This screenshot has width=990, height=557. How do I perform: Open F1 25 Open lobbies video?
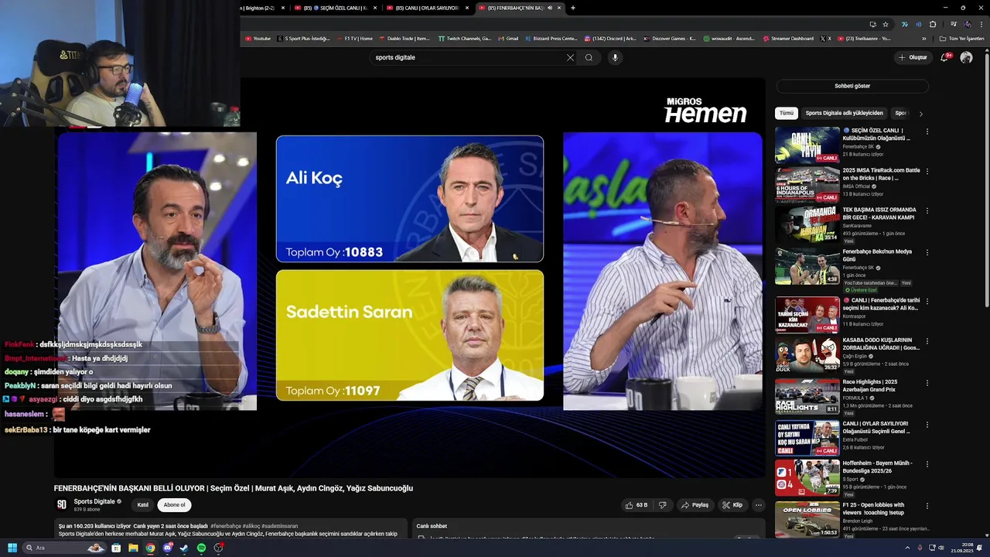click(807, 520)
